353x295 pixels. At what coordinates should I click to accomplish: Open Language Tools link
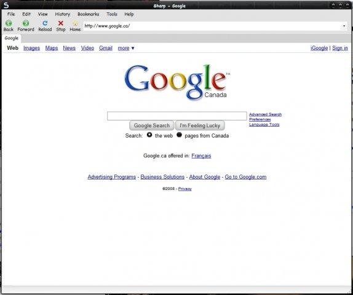(264, 124)
